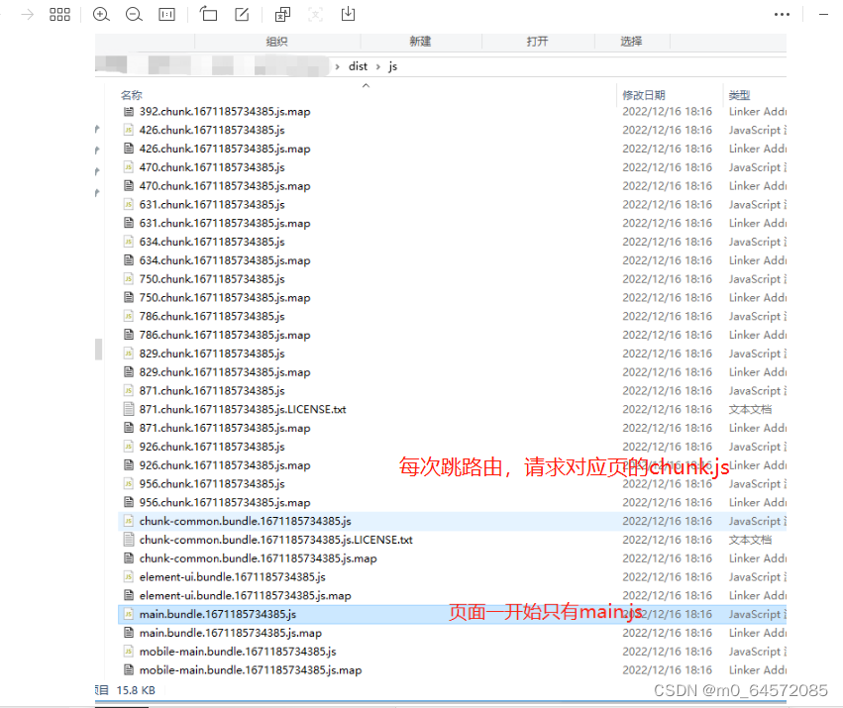Open the 选择 (Select) menu
The height and width of the screenshot is (708, 843).
631,42
